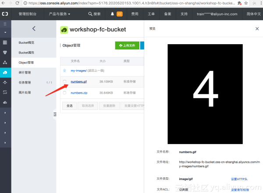Check the box for numbers.zip

(64, 93)
